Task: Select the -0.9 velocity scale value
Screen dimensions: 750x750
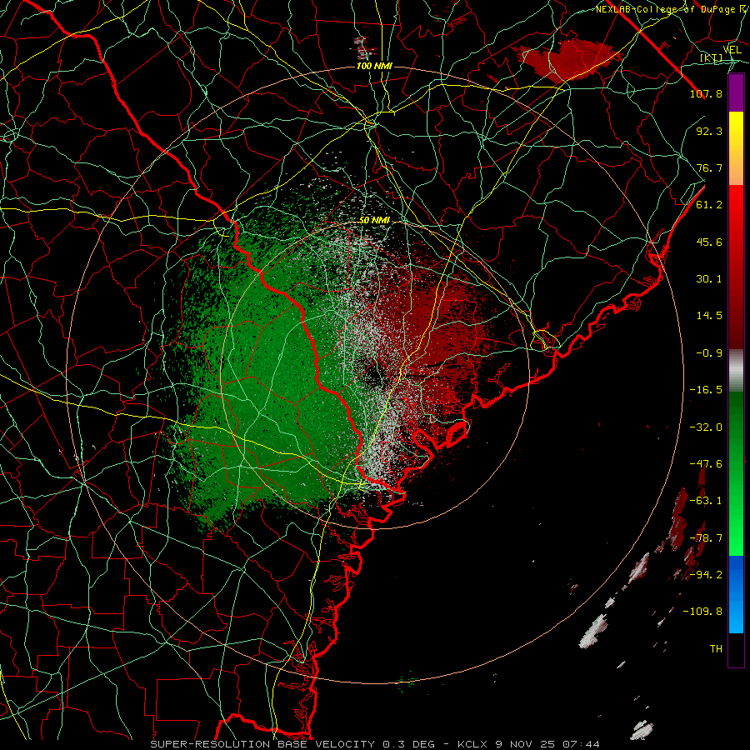Action: point(709,353)
